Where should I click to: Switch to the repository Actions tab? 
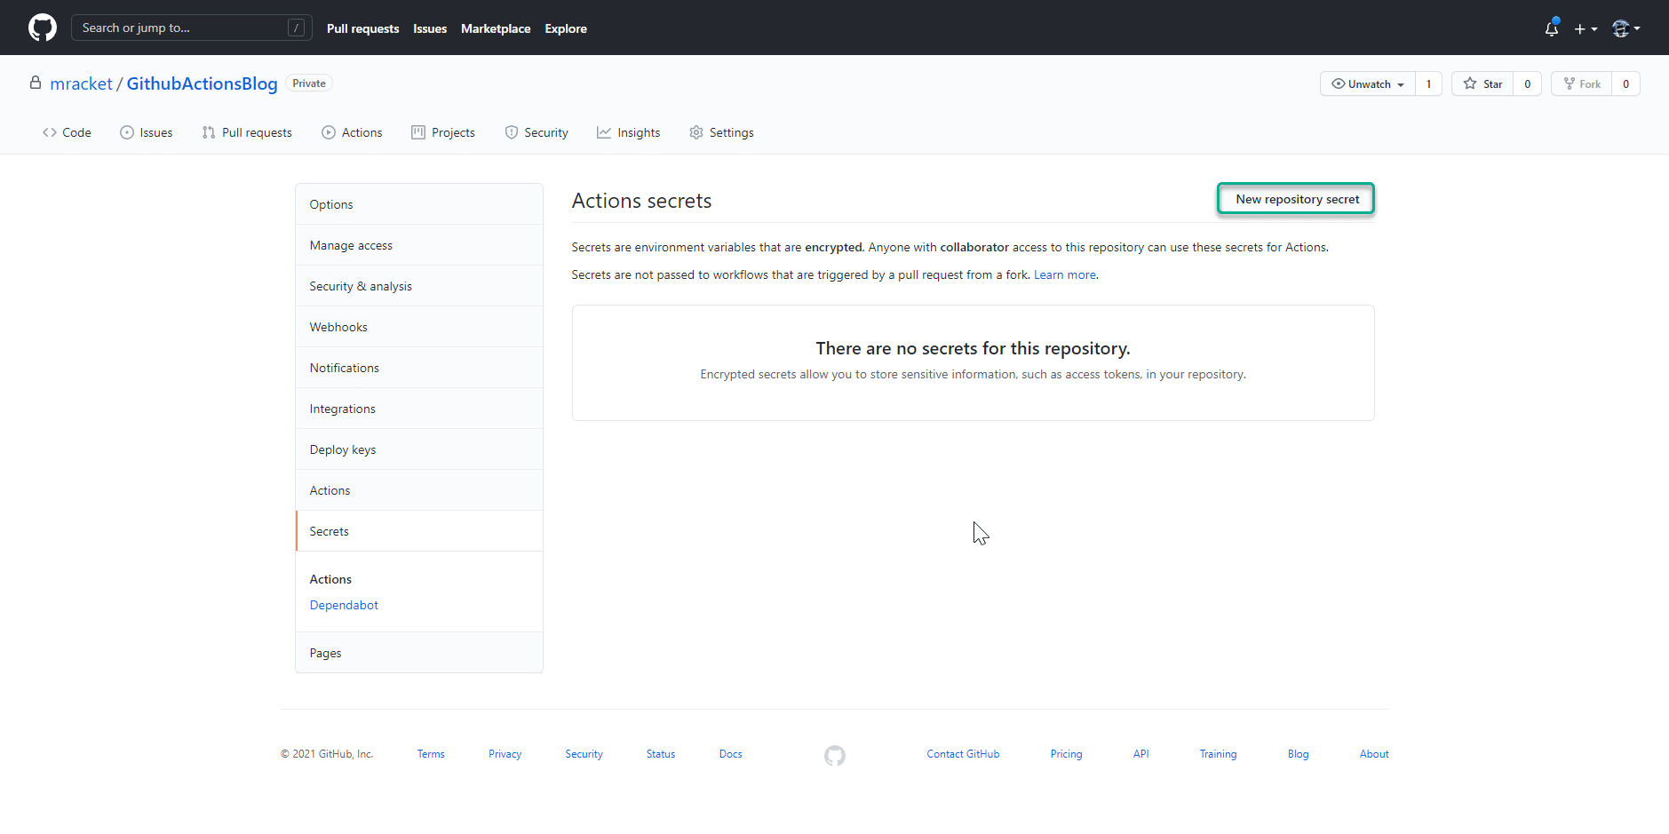[352, 132]
